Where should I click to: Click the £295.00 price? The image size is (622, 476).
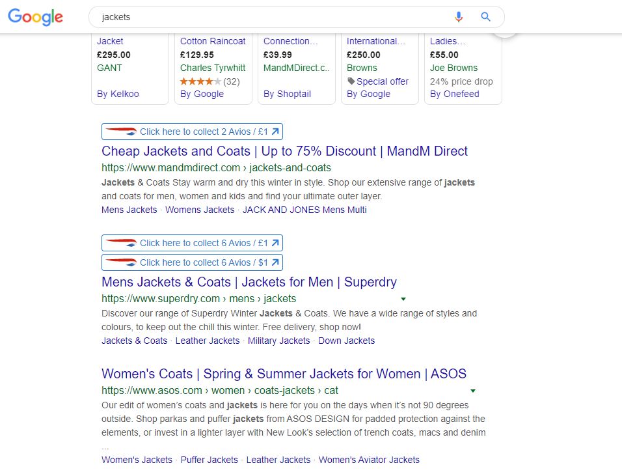(x=114, y=55)
